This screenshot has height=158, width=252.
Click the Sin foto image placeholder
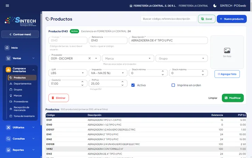click(x=227, y=52)
